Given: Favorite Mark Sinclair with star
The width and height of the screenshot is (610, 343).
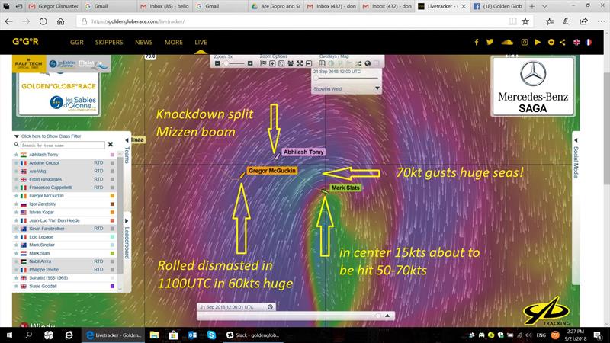Looking at the screenshot, I should (x=16, y=245).
